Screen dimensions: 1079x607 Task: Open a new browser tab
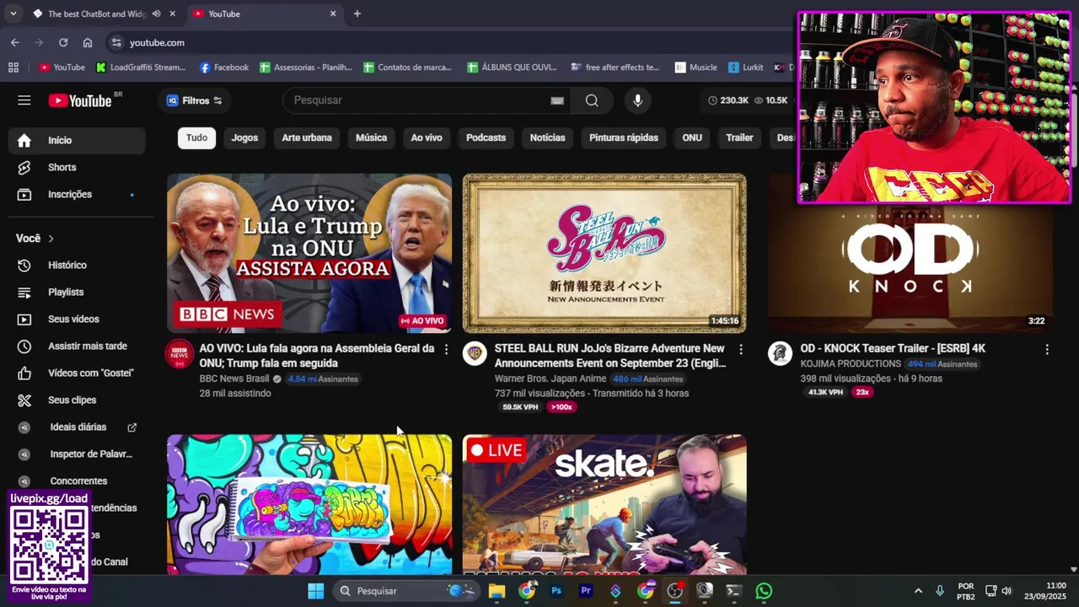[x=357, y=13]
